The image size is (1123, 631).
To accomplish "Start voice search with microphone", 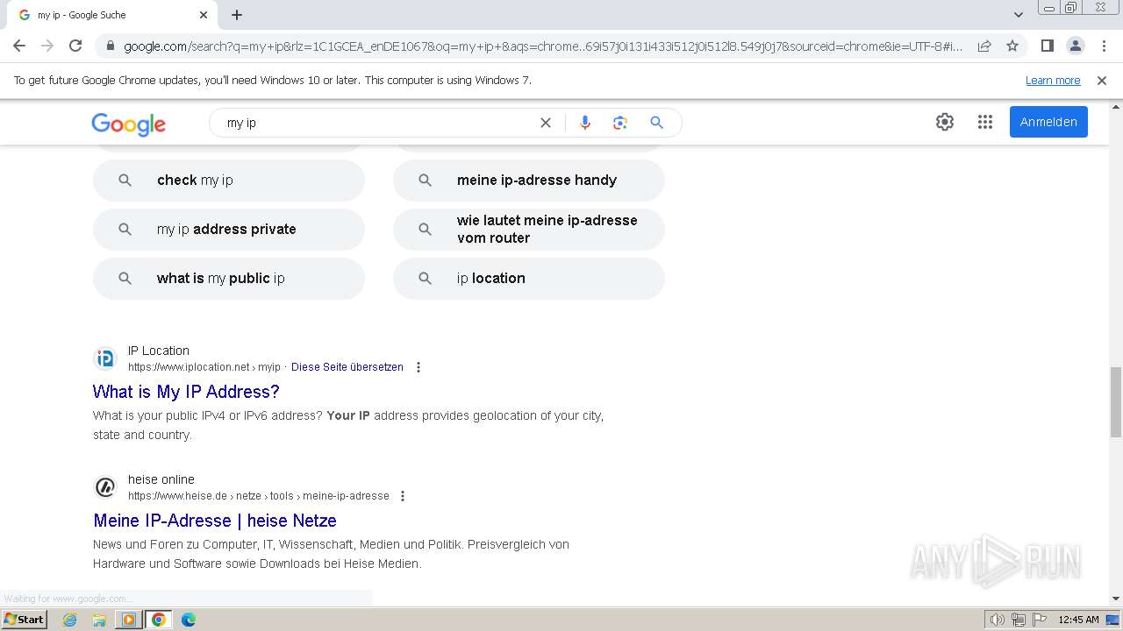I will point(585,123).
